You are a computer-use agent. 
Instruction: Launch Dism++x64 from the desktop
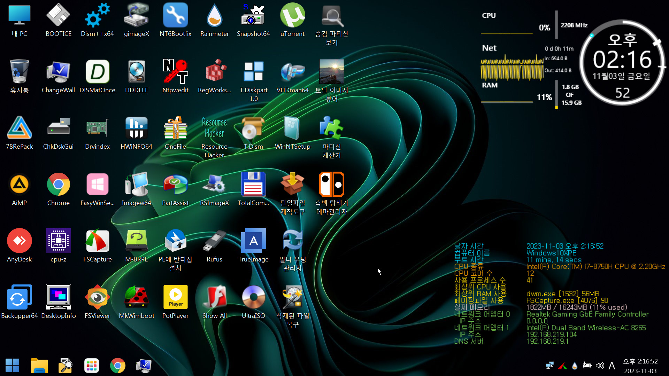click(98, 20)
